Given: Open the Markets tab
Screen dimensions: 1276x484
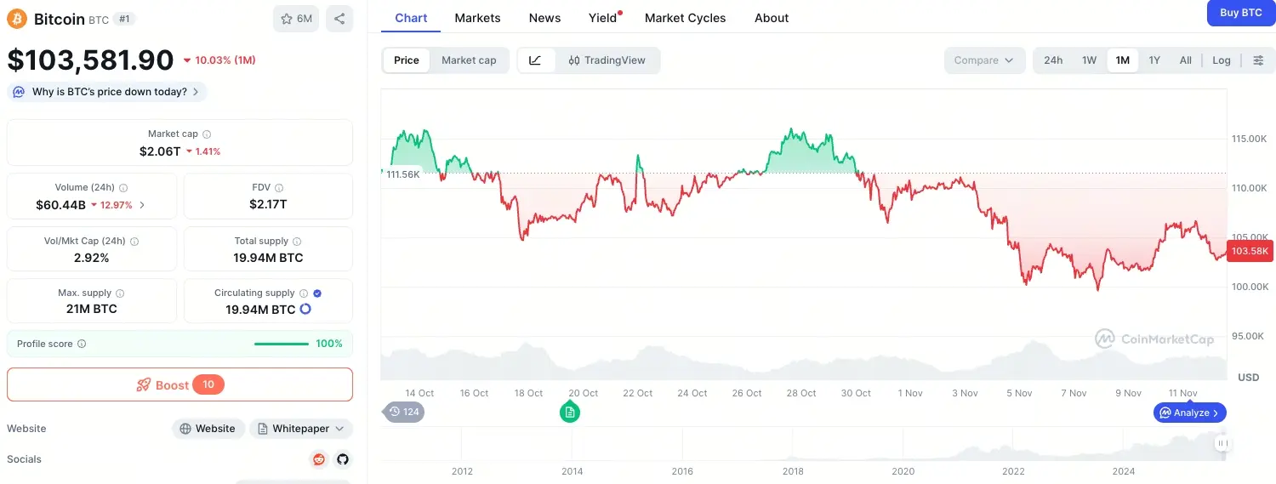Looking at the screenshot, I should [477, 18].
